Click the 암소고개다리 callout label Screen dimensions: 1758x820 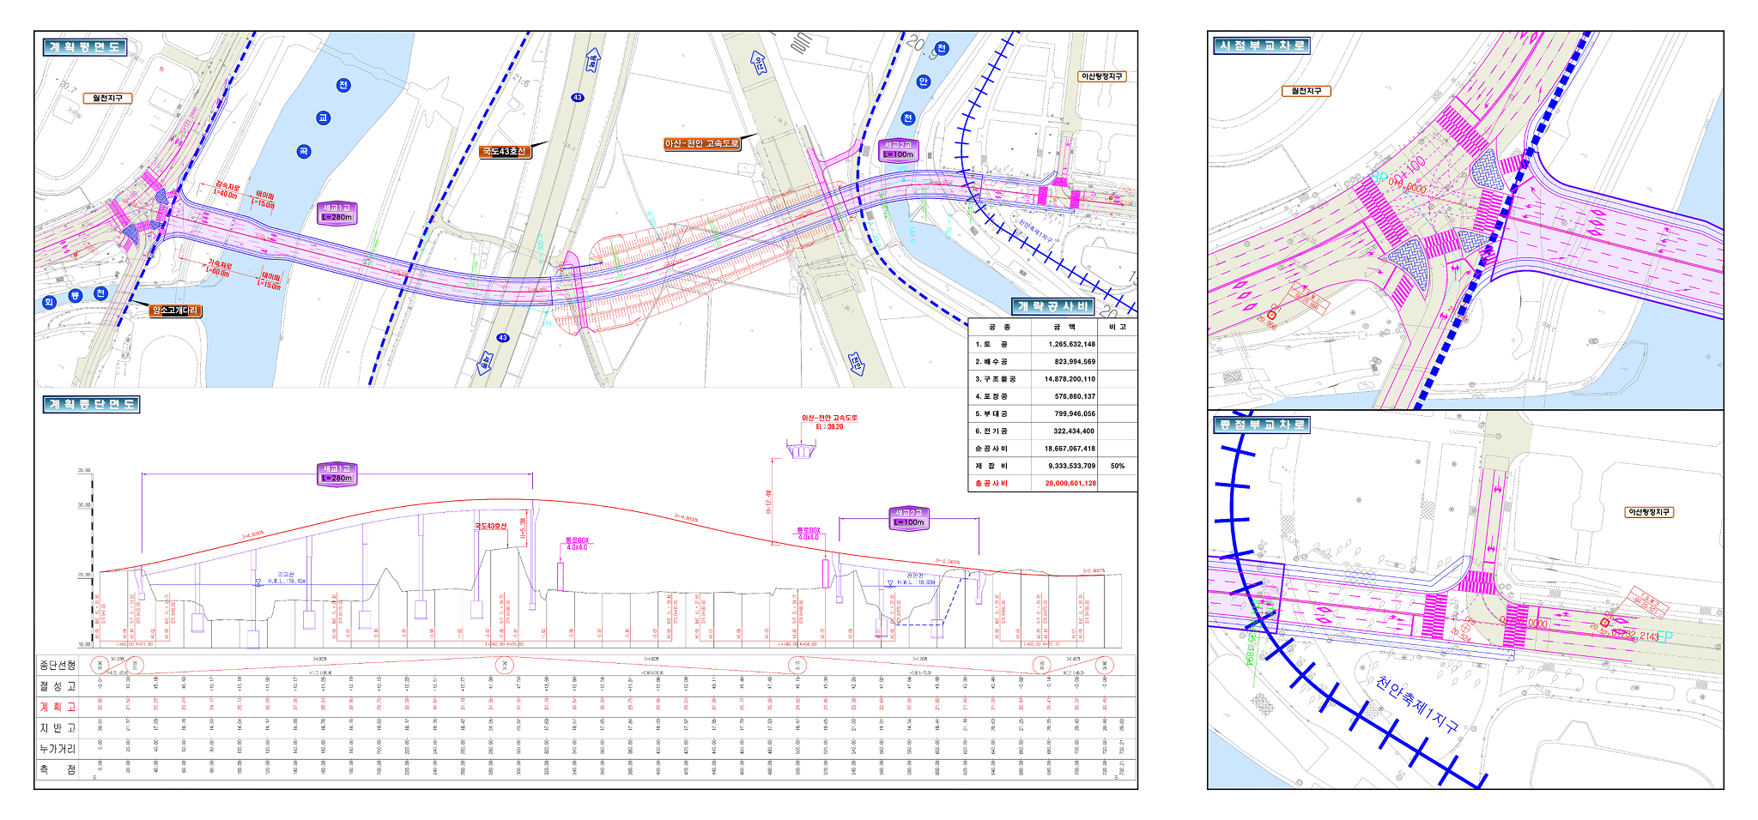pyautogui.click(x=176, y=311)
